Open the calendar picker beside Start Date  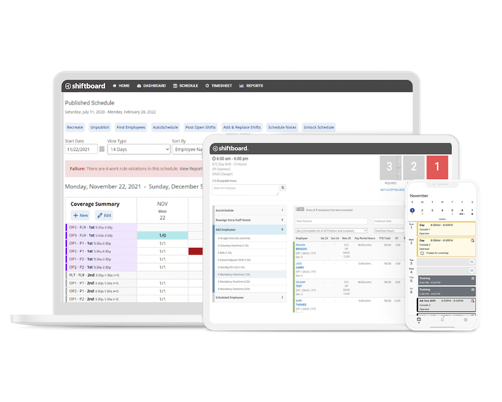(x=102, y=149)
